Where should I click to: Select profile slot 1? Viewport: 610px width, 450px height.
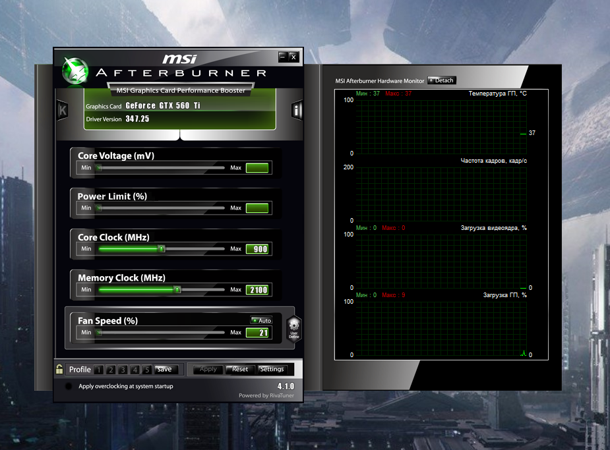pyautogui.click(x=99, y=370)
